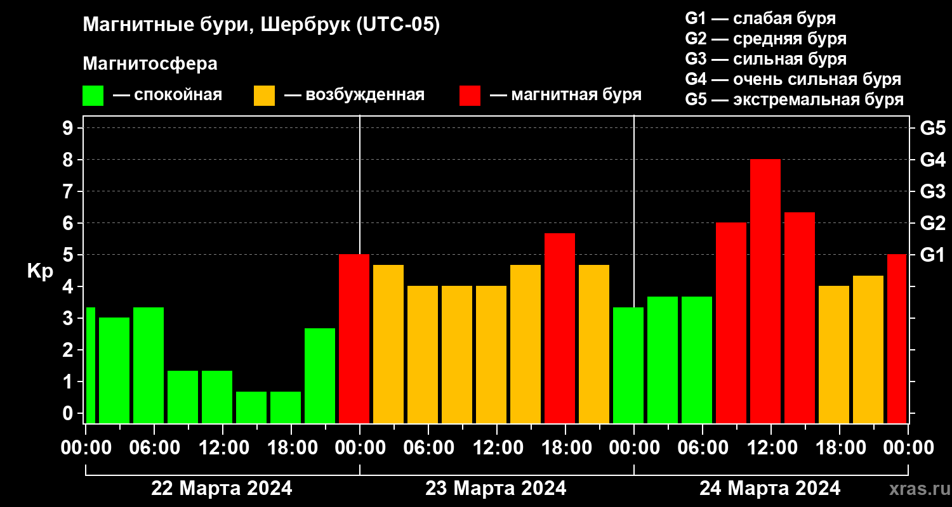Click '18:00' time label under 24 March
This screenshot has width=952, height=507.
coord(840,447)
